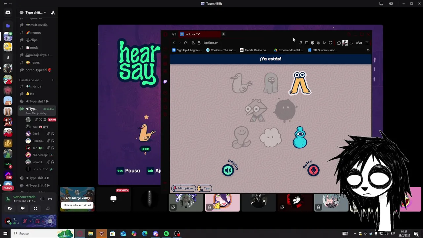The height and width of the screenshot is (238, 423).
Task: Undeafen headphones in user panel
Action: [37, 221]
